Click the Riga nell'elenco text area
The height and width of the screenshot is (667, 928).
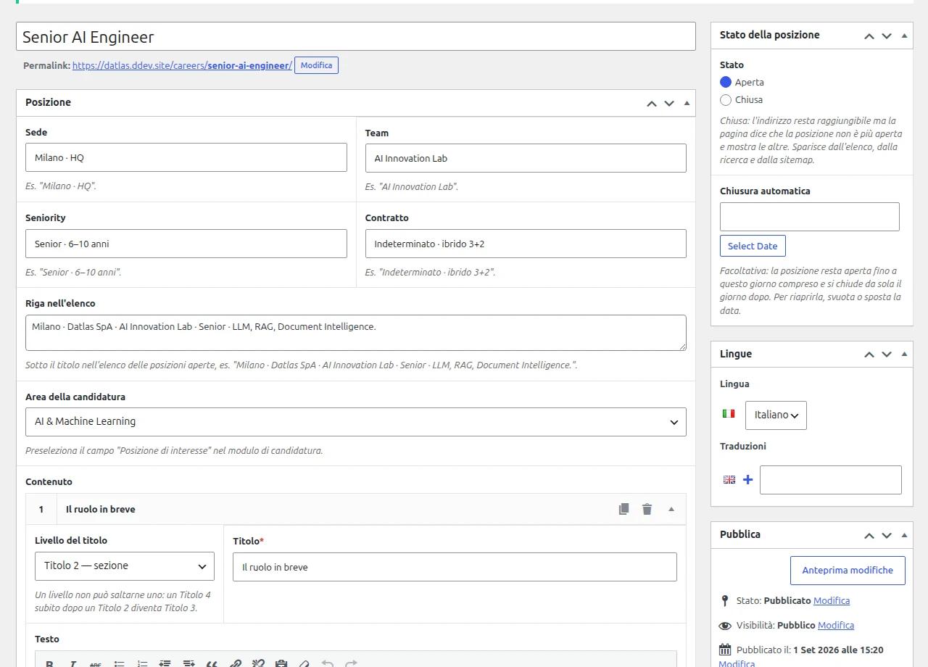[x=356, y=333]
